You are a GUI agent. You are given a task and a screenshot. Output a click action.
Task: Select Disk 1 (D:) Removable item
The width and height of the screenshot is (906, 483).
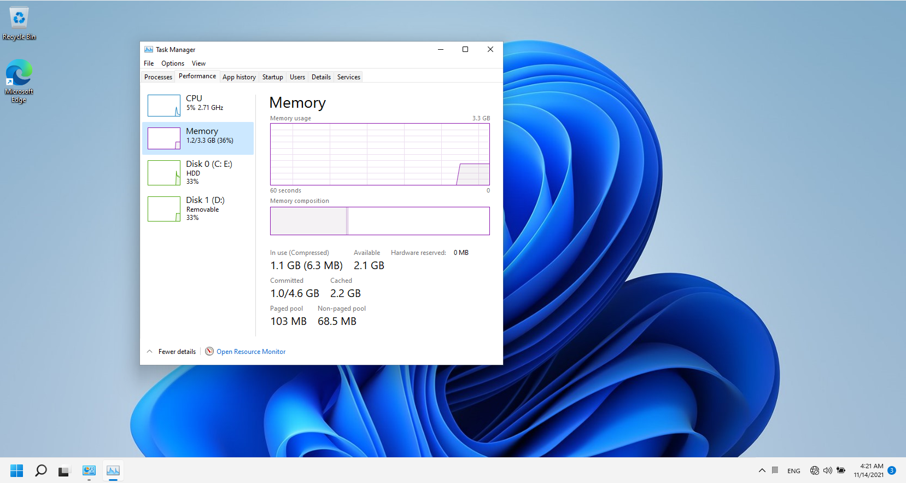point(198,208)
